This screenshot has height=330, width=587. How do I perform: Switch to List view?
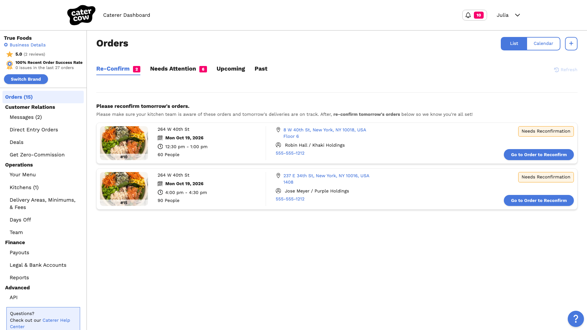coord(514,44)
